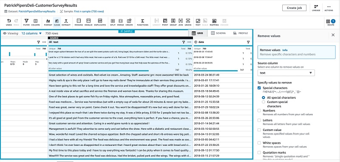
Task: Click the Create job button
Action: click(x=294, y=8)
